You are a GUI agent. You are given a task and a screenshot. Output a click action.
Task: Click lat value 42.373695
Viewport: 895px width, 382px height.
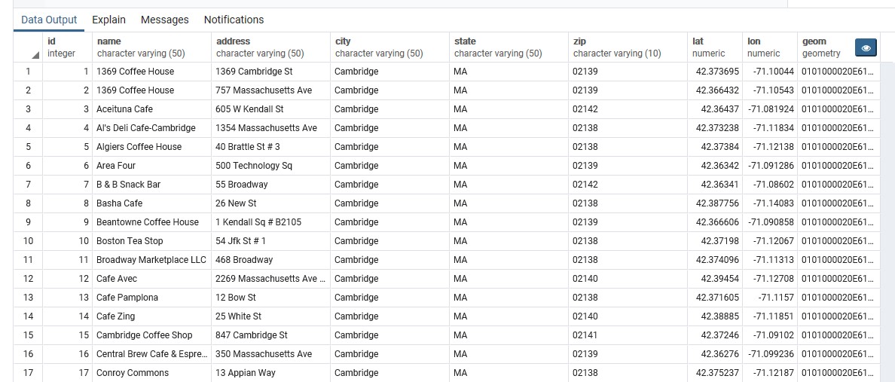click(715, 72)
